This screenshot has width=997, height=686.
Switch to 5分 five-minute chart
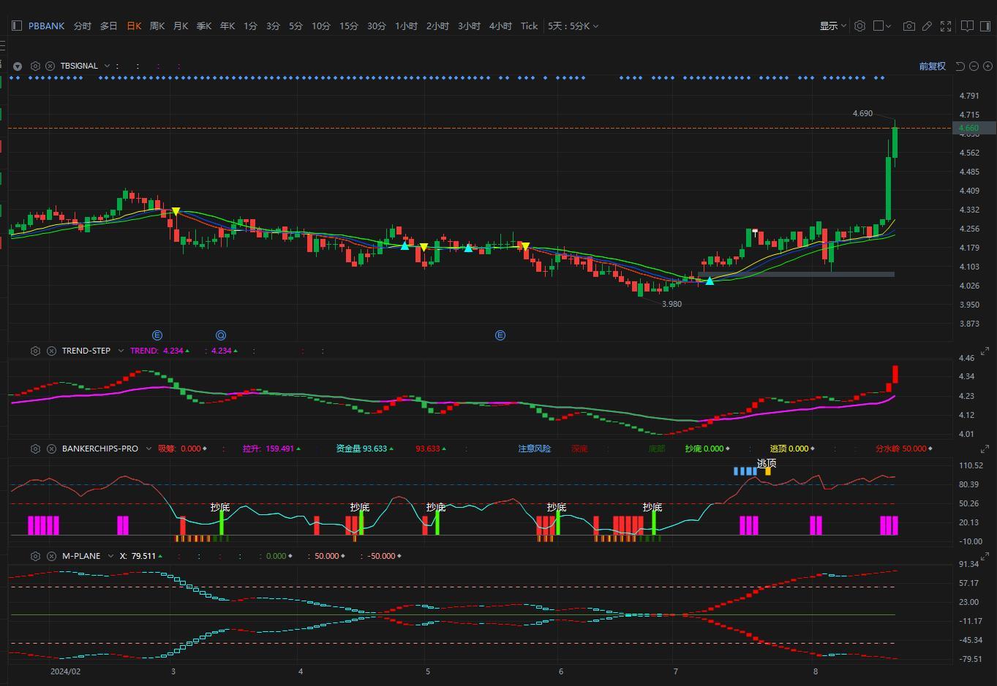pos(296,26)
